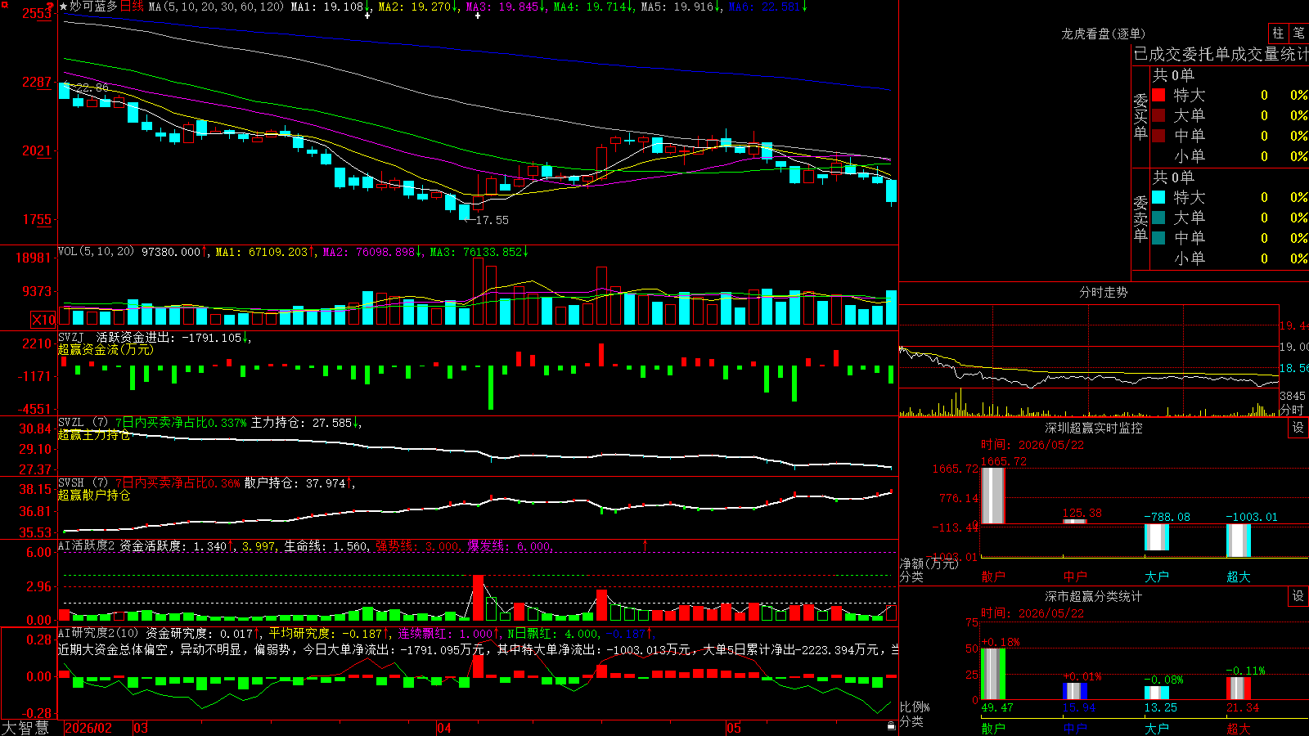Select the SVZL indicator label

pyautogui.click(x=71, y=423)
